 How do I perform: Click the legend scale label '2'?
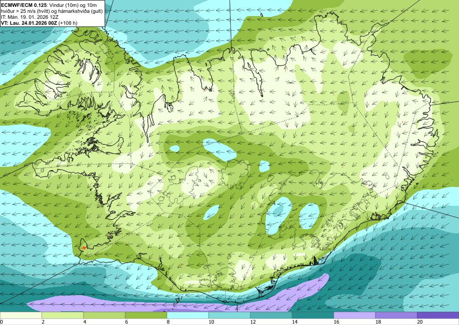tap(43, 322)
